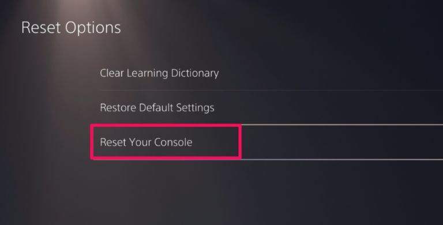Click divider line under Clear Learning Dictionary
The image size is (443, 225).
point(271,90)
